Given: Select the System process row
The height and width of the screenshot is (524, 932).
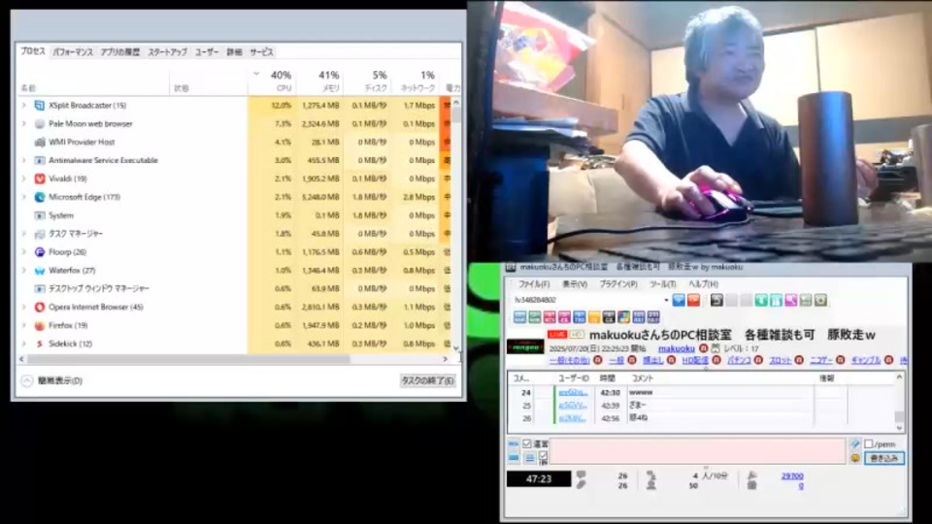Looking at the screenshot, I should [x=235, y=215].
